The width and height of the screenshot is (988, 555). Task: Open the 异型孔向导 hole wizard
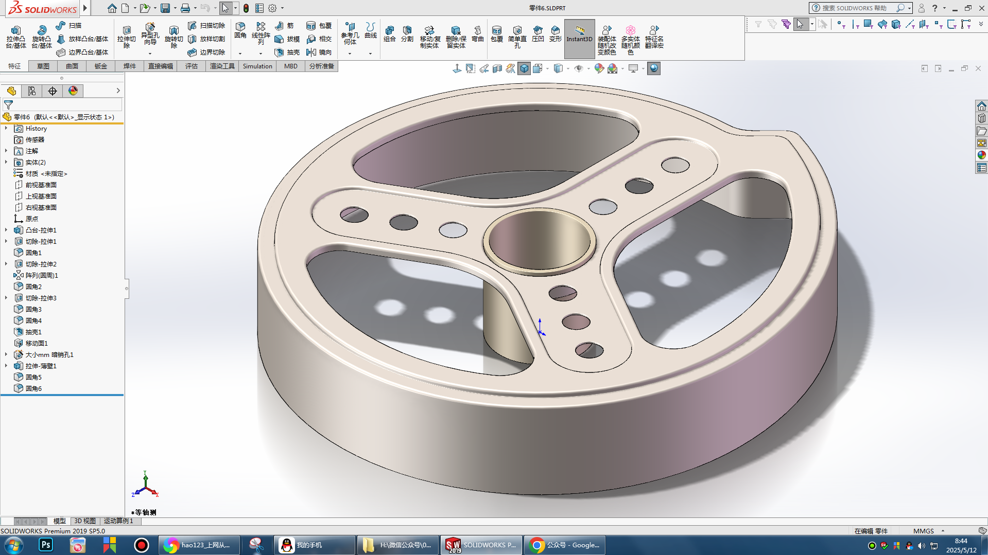point(150,34)
